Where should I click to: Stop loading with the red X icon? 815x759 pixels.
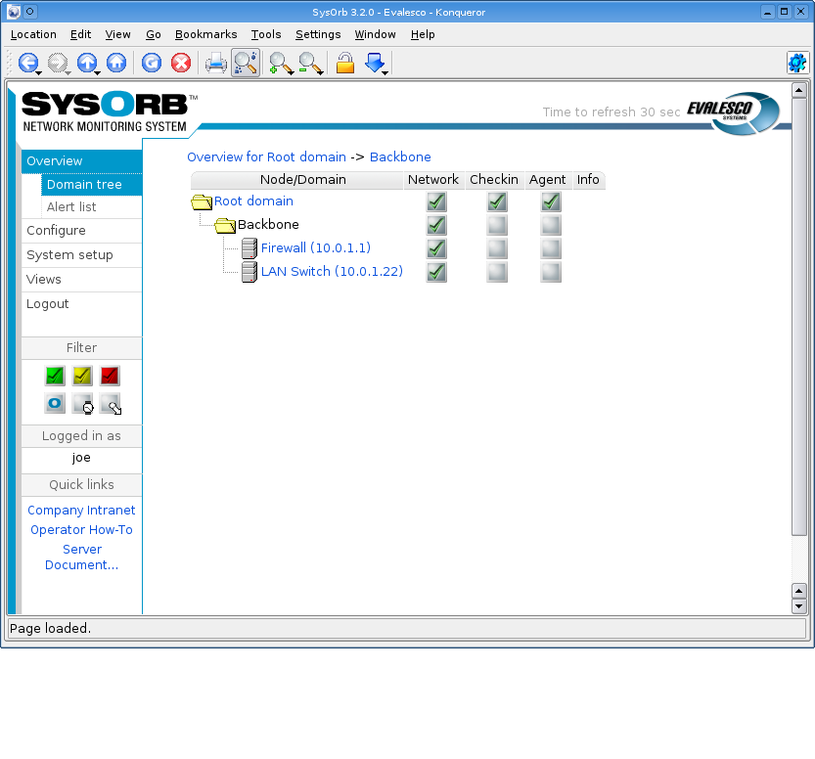pos(181,63)
